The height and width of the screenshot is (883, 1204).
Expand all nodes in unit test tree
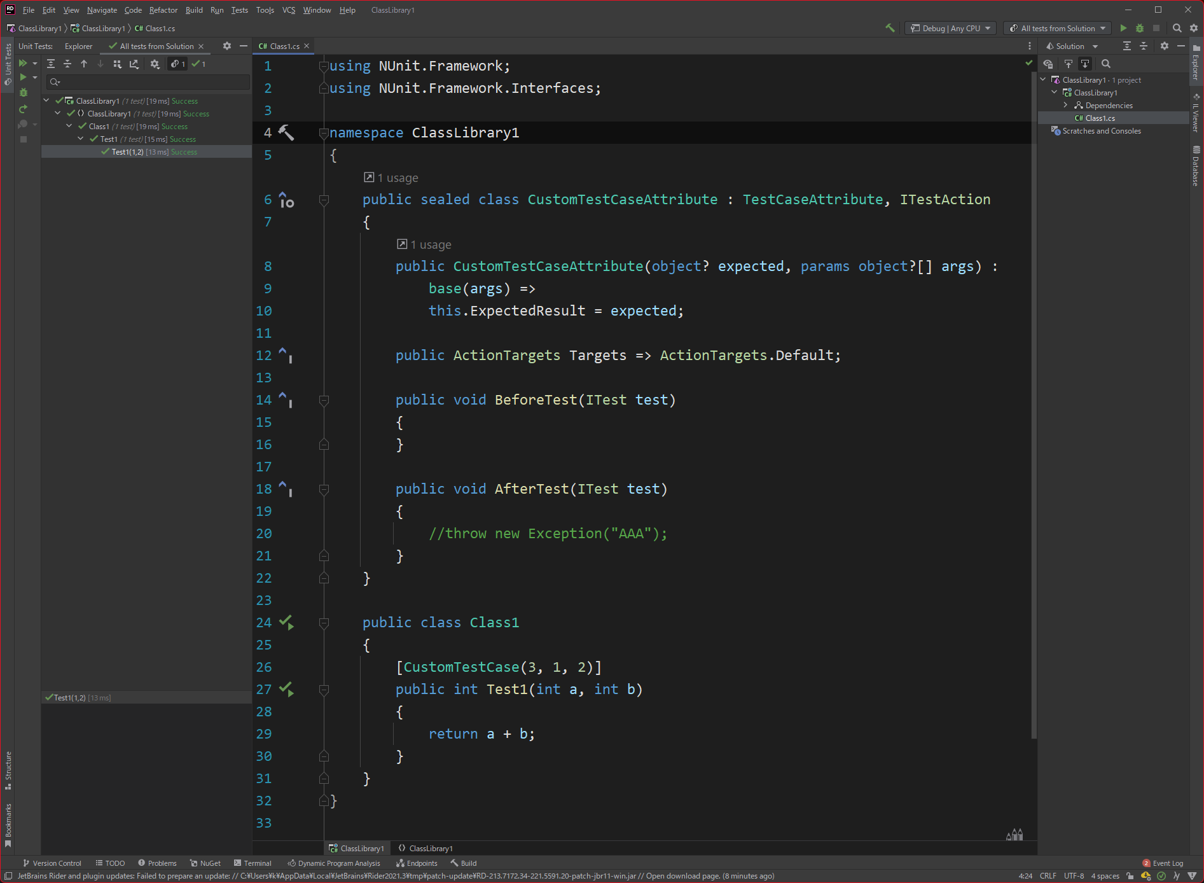tap(51, 64)
